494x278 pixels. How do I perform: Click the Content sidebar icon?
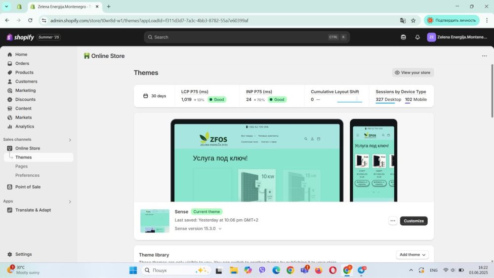coord(10,108)
